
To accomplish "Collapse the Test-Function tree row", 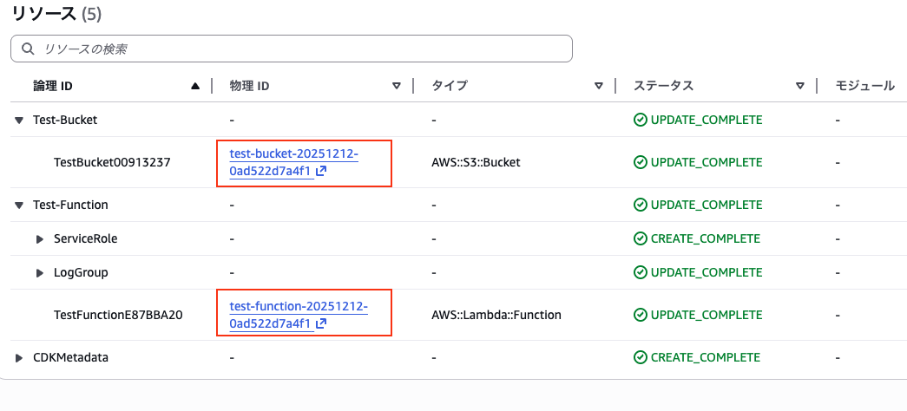I will point(19,205).
